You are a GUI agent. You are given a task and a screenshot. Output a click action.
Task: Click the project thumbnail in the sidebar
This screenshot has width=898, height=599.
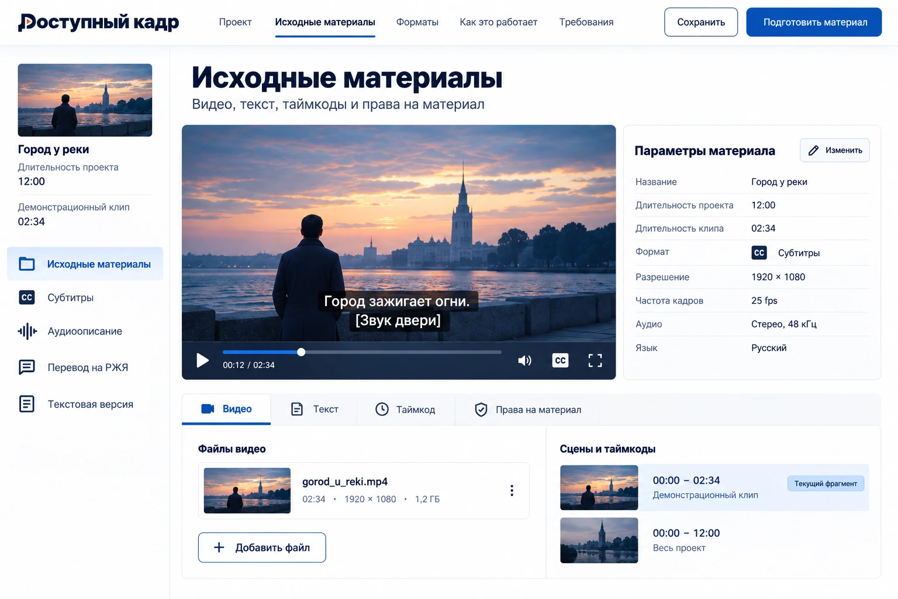click(85, 100)
